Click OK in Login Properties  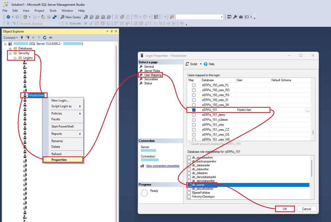285,209
